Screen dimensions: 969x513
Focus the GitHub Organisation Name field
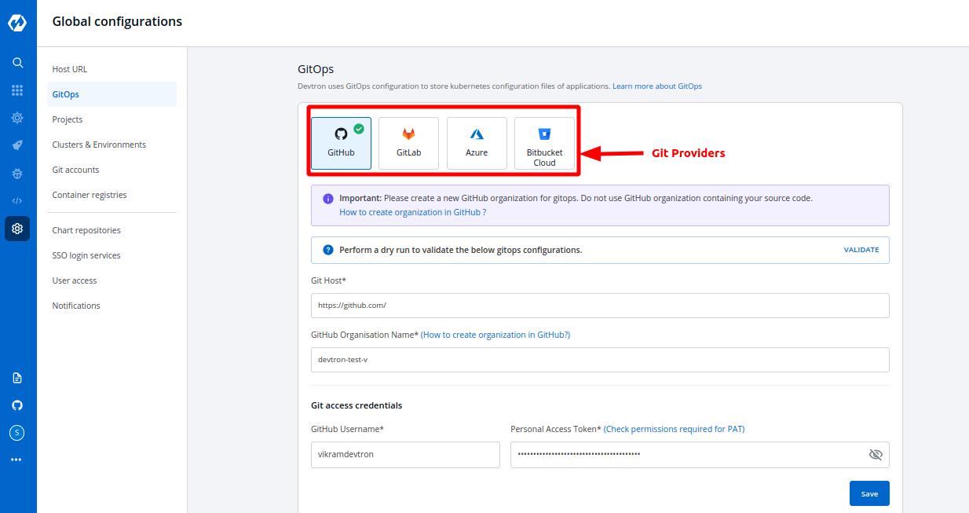(600, 360)
